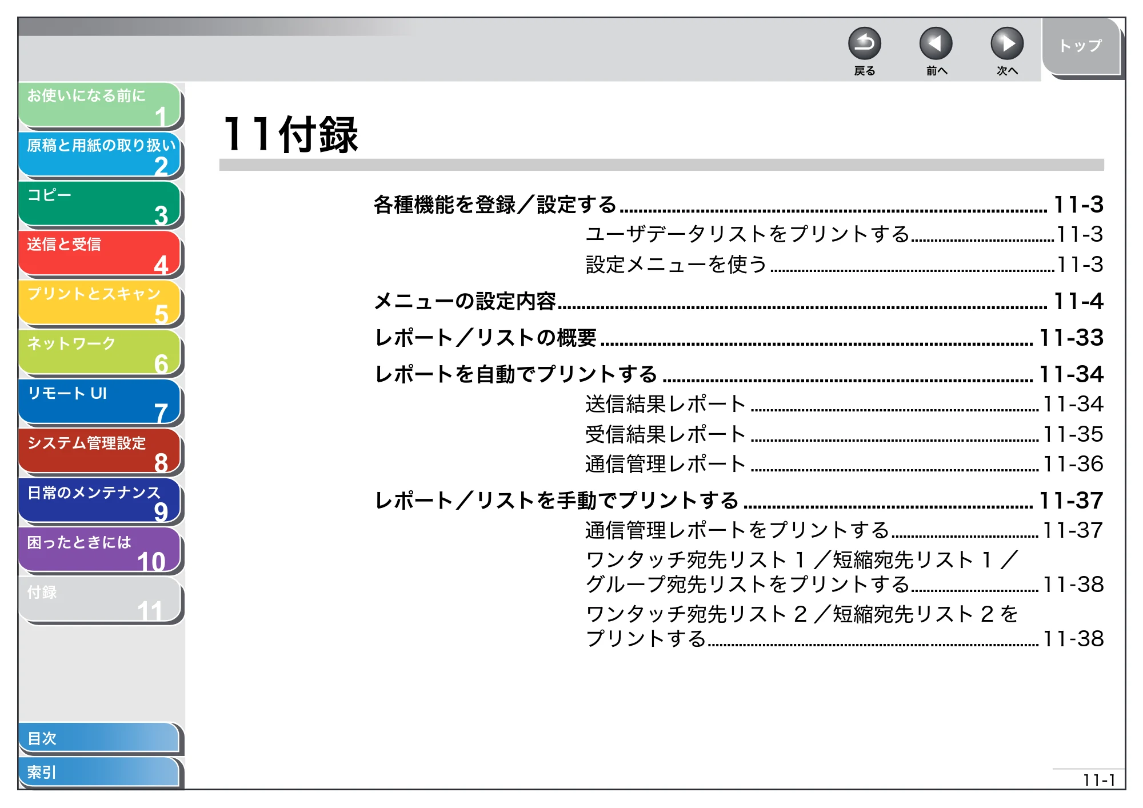Open ユーザデータリストをプリントする link
This screenshot has height=808, width=1143.
(x=844, y=234)
